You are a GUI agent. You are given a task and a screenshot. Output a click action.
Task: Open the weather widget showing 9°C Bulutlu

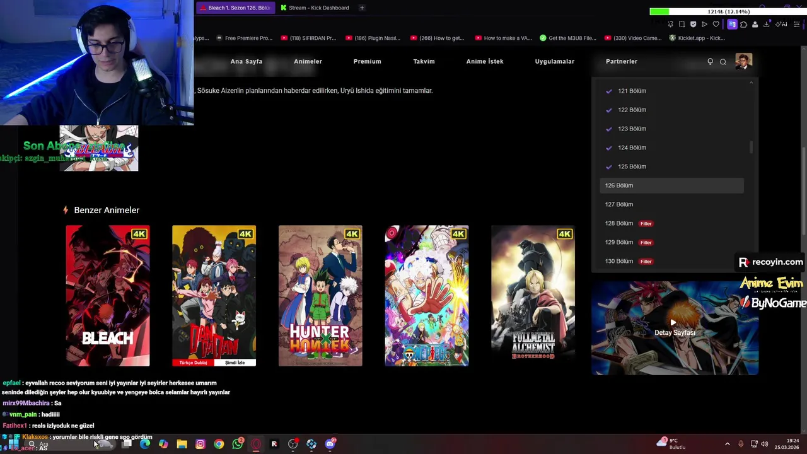coord(673,444)
